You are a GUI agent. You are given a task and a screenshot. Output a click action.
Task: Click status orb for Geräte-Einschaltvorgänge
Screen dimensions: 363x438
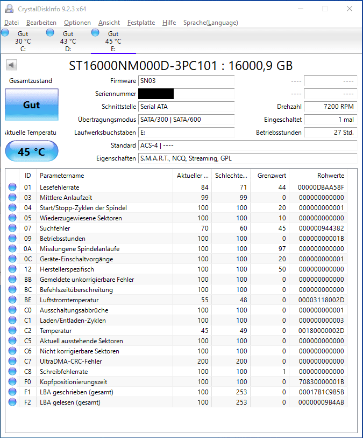click(12, 259)
